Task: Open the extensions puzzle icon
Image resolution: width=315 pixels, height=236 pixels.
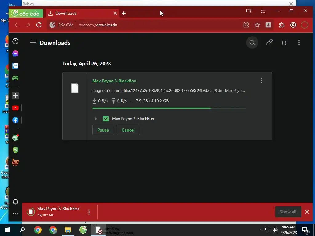Action: [282, 25]
